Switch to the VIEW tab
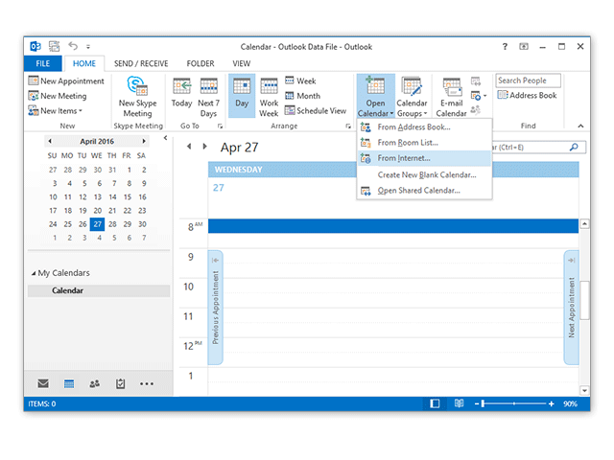 point(241,63)
